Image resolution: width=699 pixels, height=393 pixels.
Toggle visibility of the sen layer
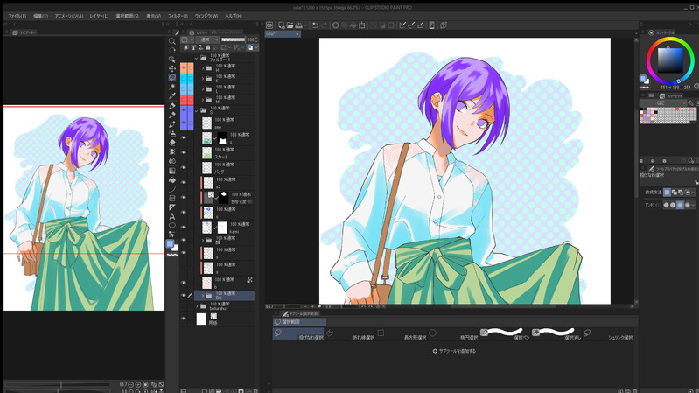(x=184, y=123)
